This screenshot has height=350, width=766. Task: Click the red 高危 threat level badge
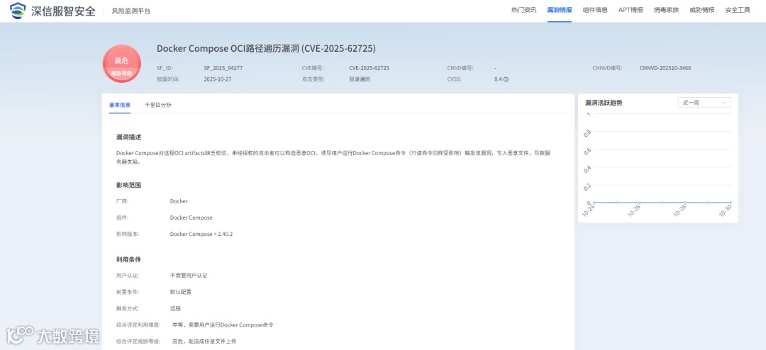(x=122, y=64)
